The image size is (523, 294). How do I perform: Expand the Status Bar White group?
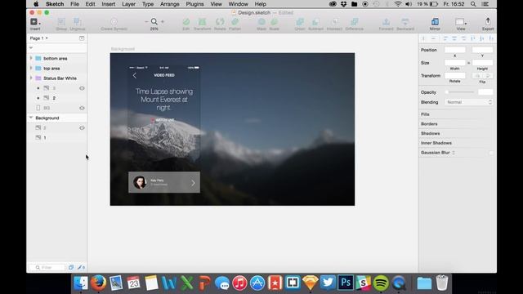point(31,78)
